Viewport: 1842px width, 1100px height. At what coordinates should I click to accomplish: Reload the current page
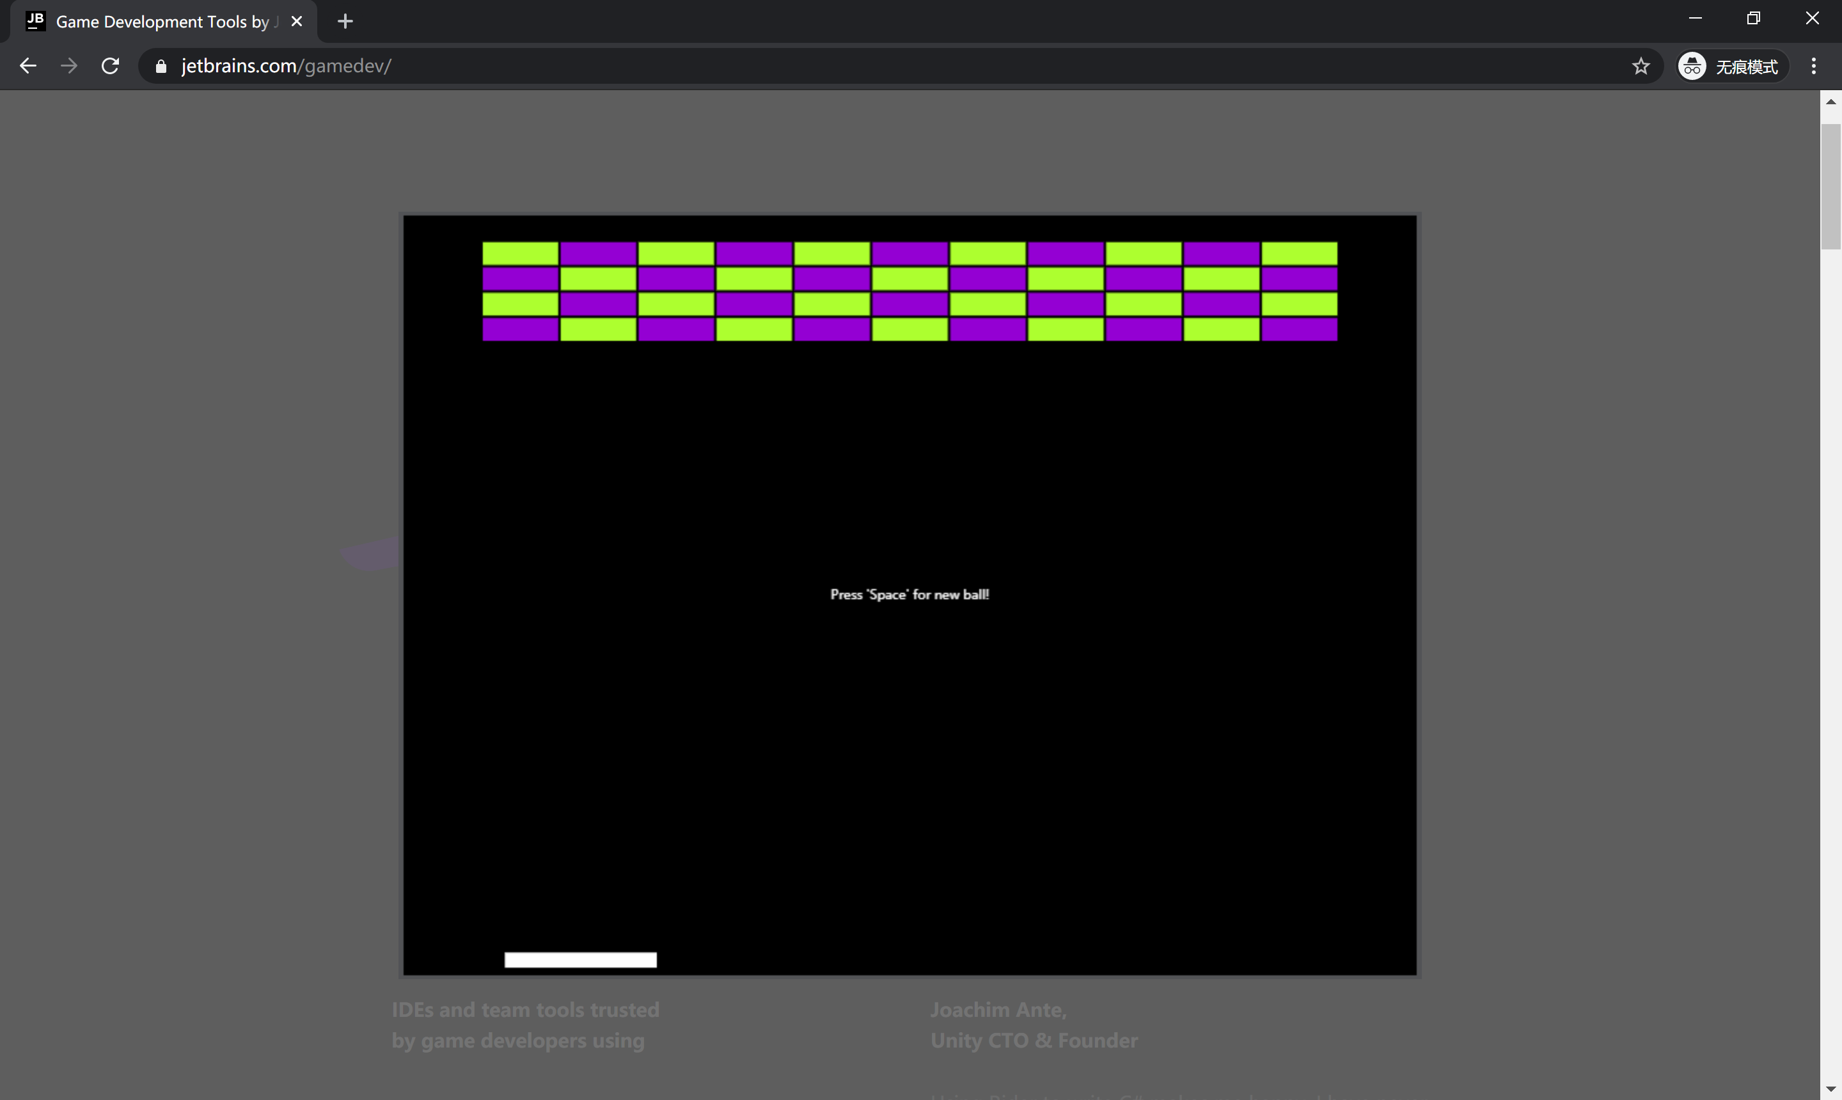click(111, 66)
